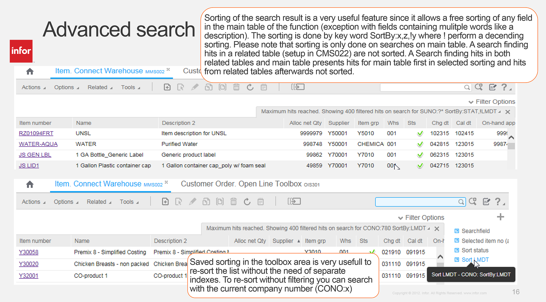Click the calendar icon in the upper toolbar

(264, 87)
